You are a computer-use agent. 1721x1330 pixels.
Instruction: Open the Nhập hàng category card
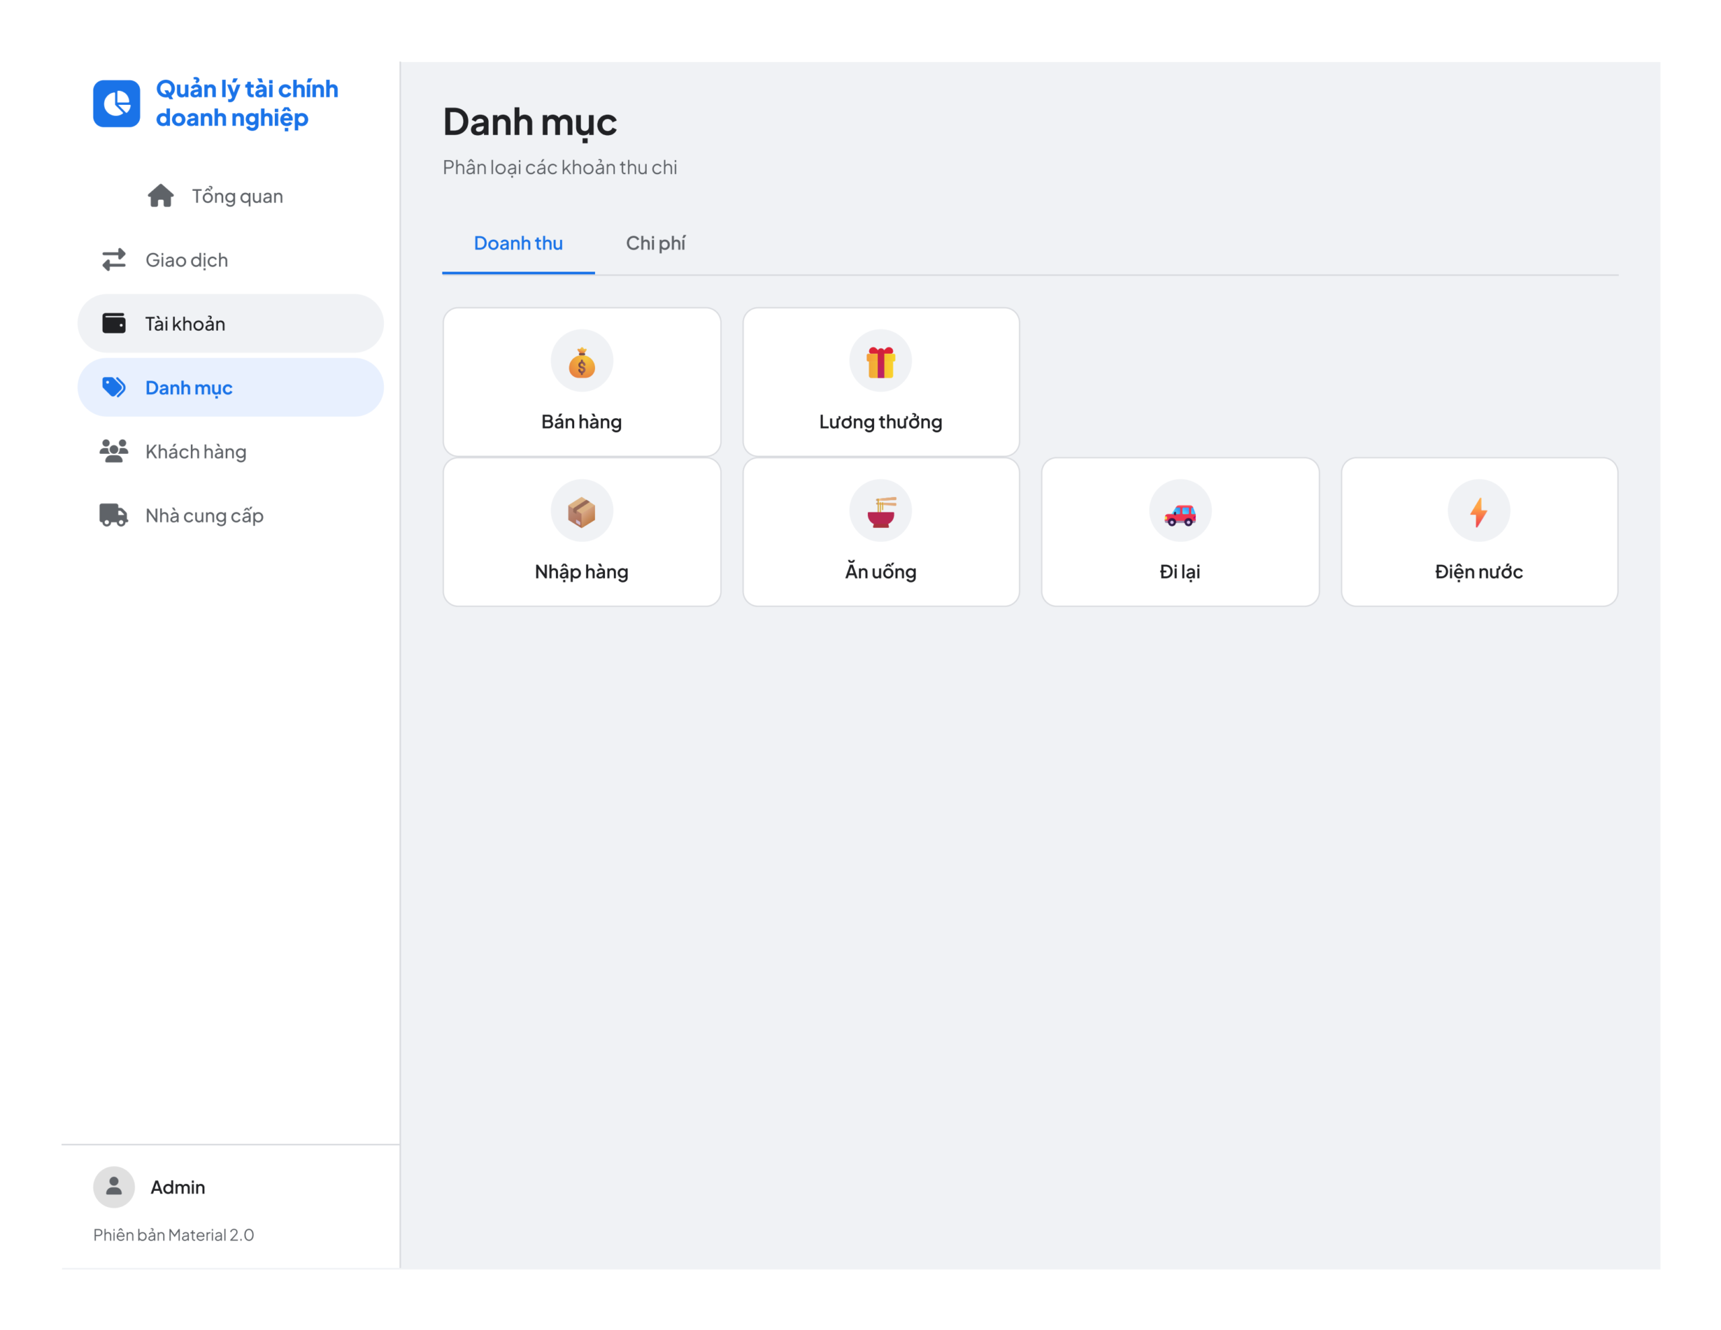[582, 532]
